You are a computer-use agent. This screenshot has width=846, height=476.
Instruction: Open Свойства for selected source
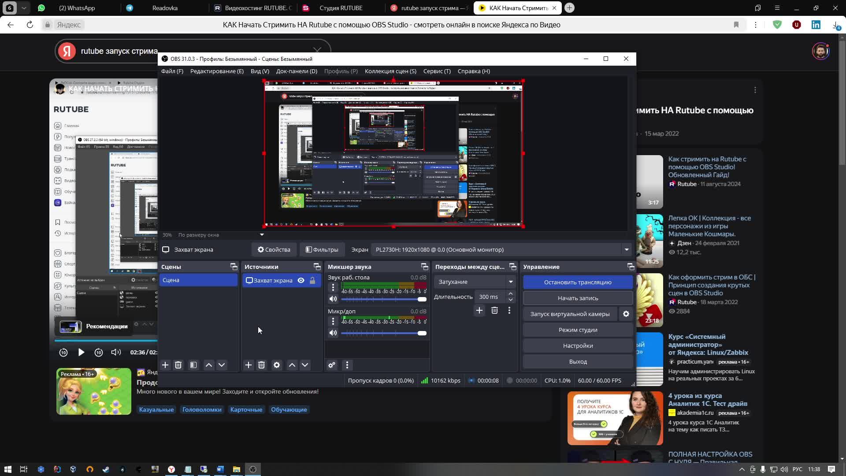point(274,249)
